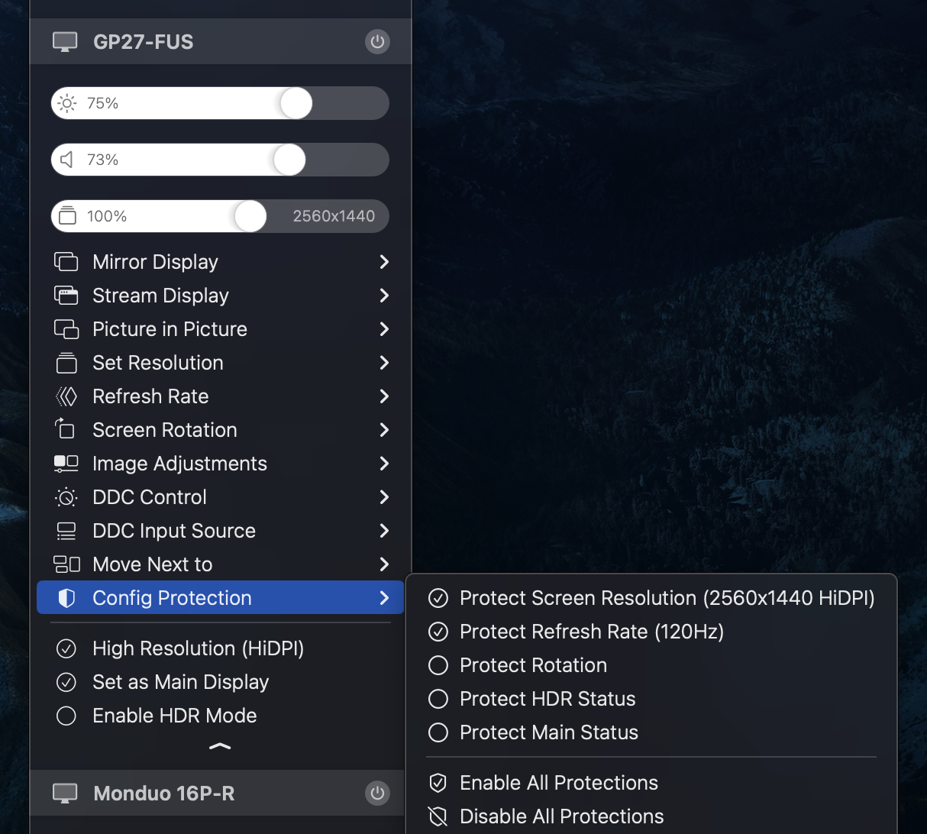Click the Mirror Display icon
Image resolution: width=927 pixels, height=834 pixels.
66,262
